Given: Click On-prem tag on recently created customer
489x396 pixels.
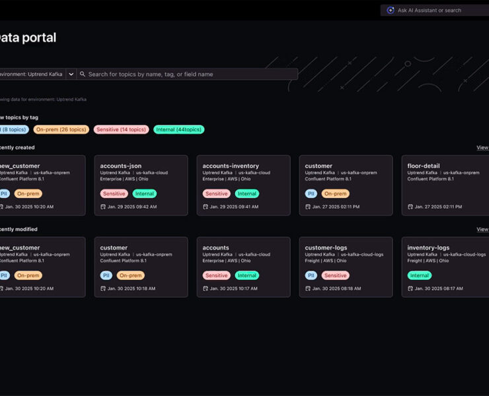Looking at the screenshot, I should tap(335, 193).
